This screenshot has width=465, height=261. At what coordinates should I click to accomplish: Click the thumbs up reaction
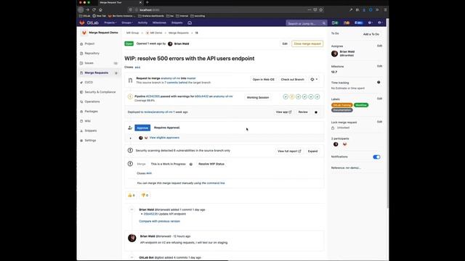[131, 195]
